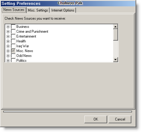
Task: Open the Internet Options tab
Action: pyautogui.click(x=63, y=10)
